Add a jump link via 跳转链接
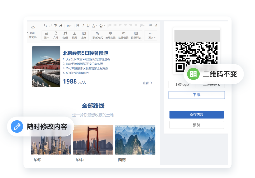Image resolution: width=255 pixels, height=178 pixels. [123, 35]
